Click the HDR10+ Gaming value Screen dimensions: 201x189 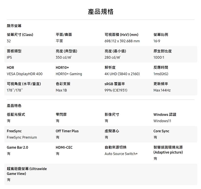[x=69, y=74]
